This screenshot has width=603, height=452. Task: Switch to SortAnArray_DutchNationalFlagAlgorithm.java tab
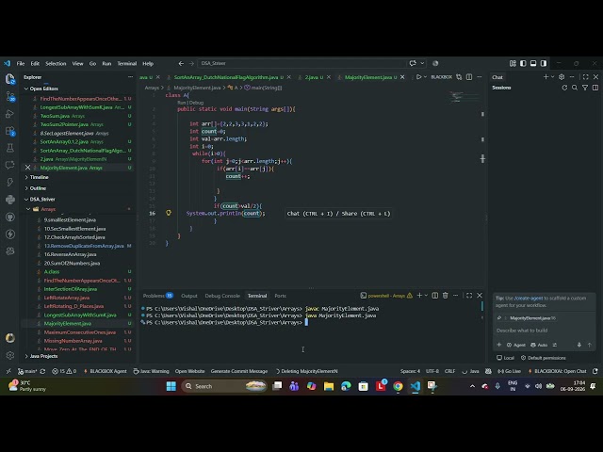pos(226,77)
